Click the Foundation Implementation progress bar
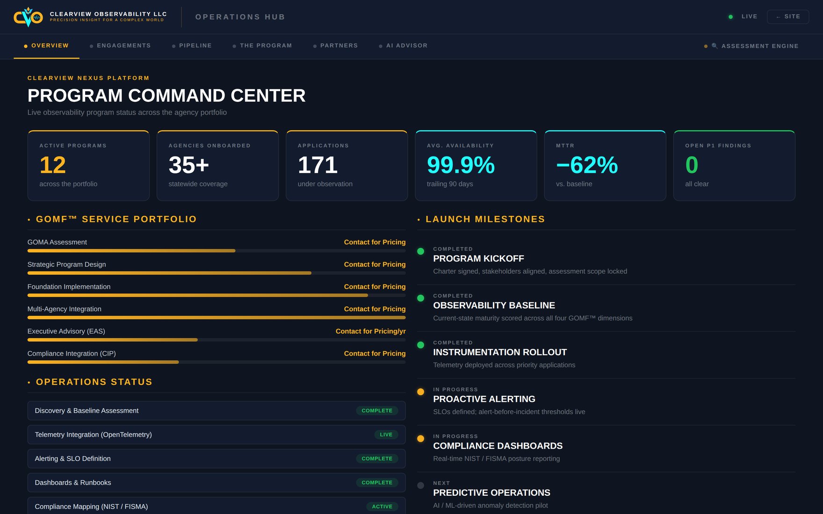 (x=217, y=295)
